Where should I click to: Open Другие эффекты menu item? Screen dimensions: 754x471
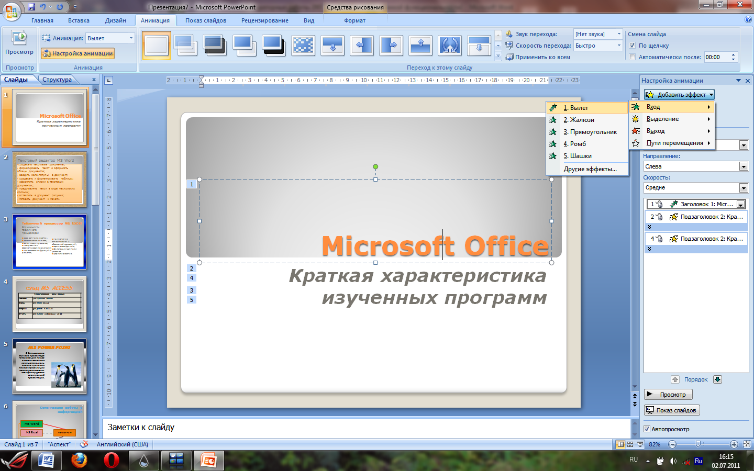[587, 169]
